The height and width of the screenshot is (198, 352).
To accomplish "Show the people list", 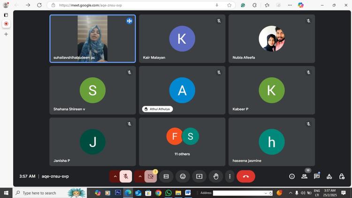I will [x=304, y=176].
